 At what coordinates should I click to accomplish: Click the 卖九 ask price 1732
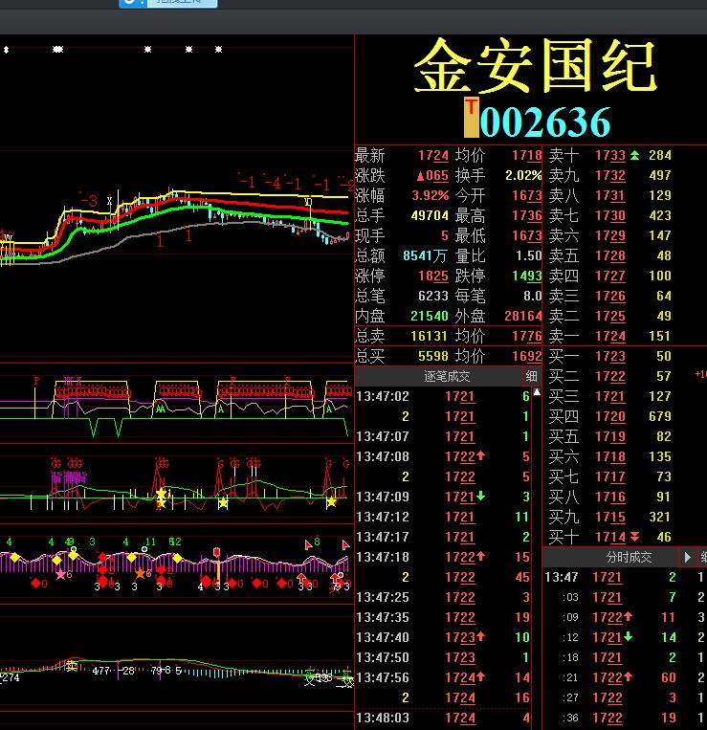(x=610, y=175)
